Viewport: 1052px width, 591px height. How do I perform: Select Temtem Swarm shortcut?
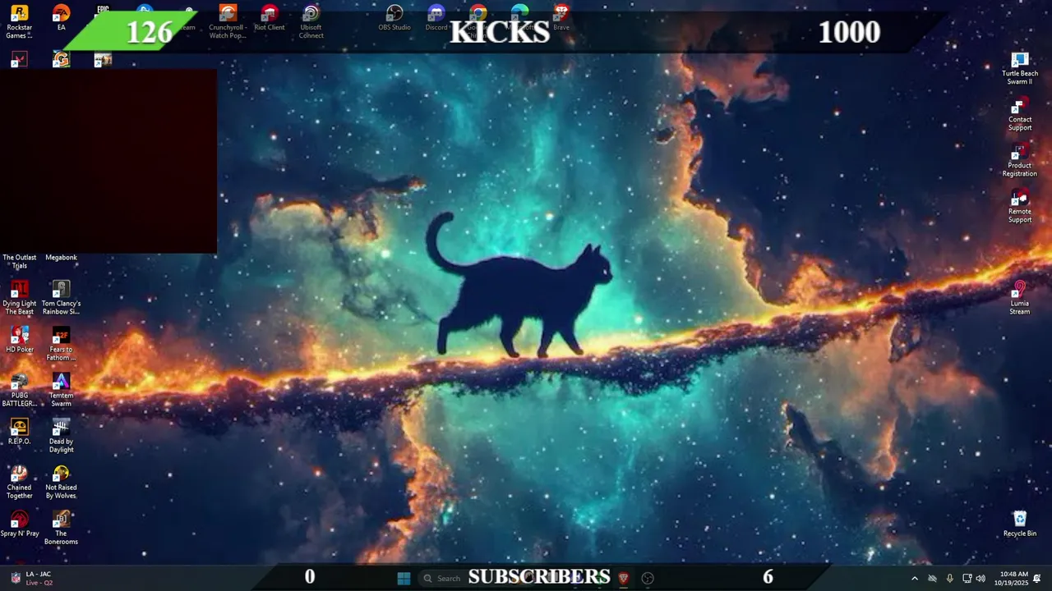pyautogui.click(x=61, y=390)
